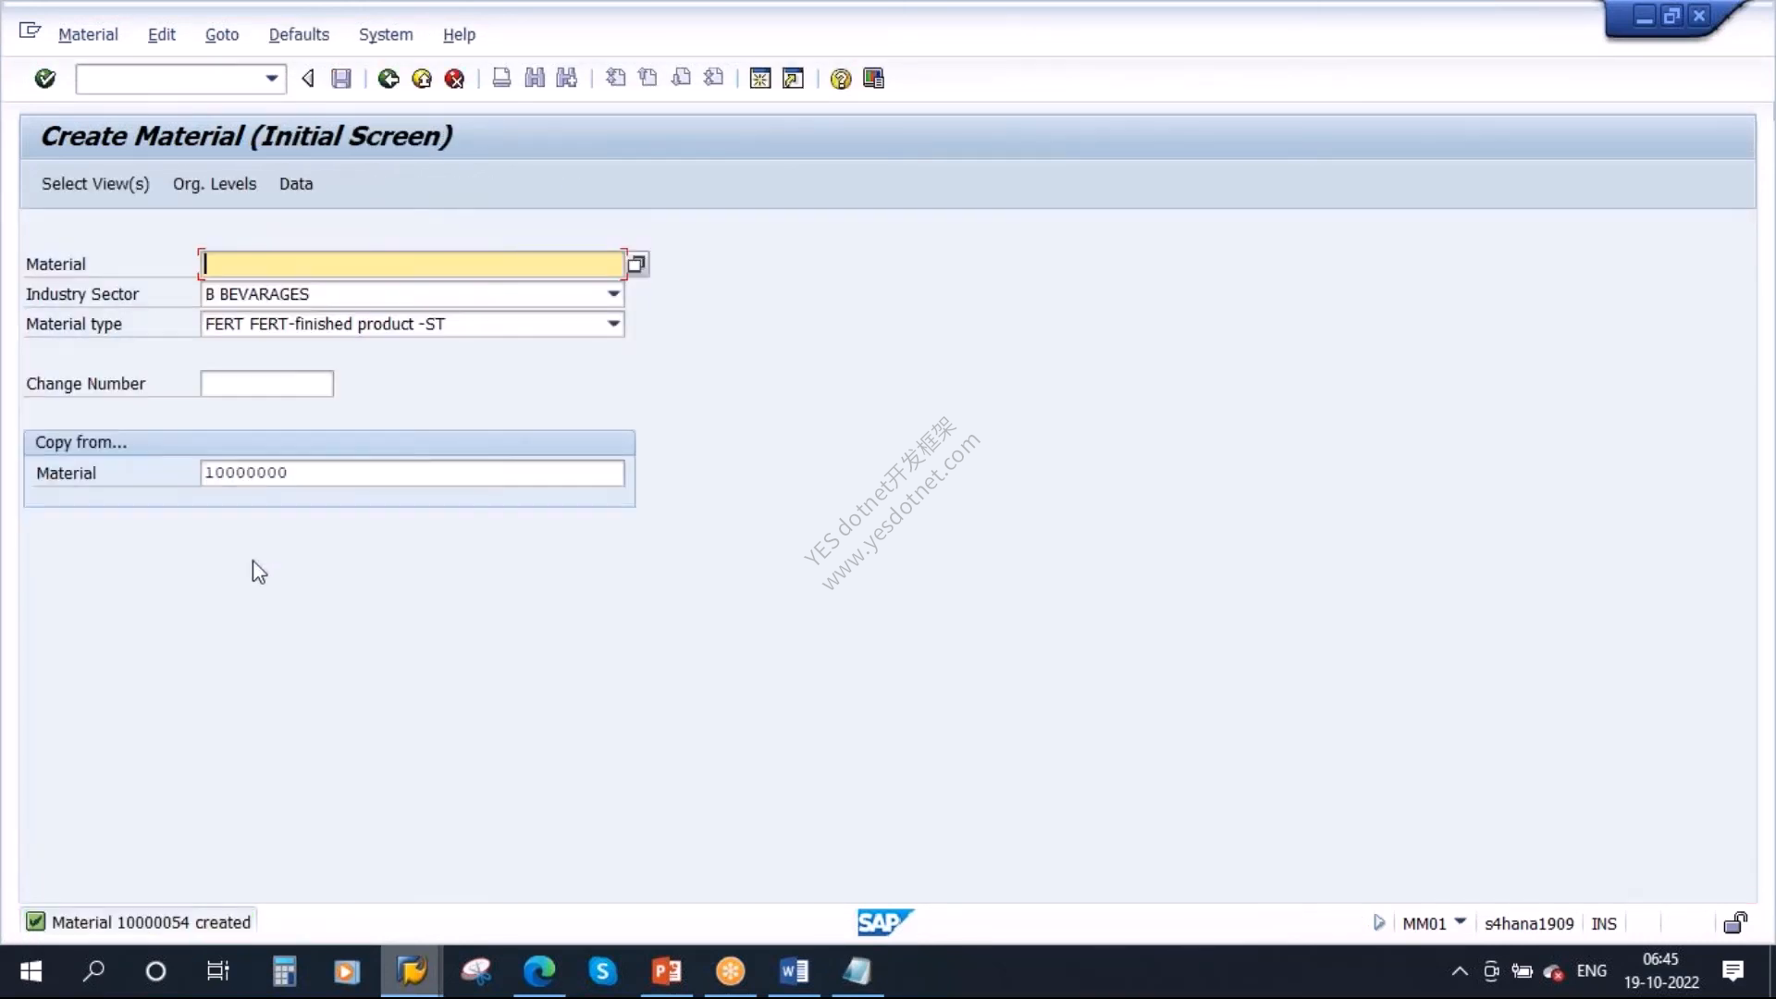Screen dimensions: 1776x999
Task: Click status message Material 10000054 created
Action: [151, 922]
